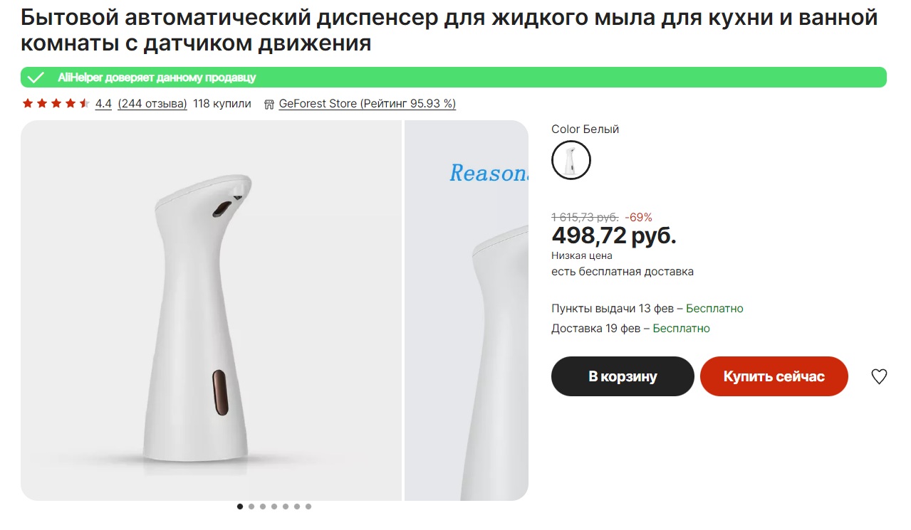Click the Купить сейчас button
This screenshot has height=530, width=911.
[x=774, y=376]
